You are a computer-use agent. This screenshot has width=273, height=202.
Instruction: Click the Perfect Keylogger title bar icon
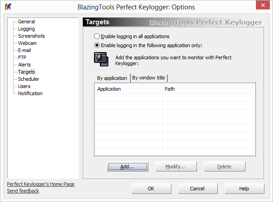(9, 8)
